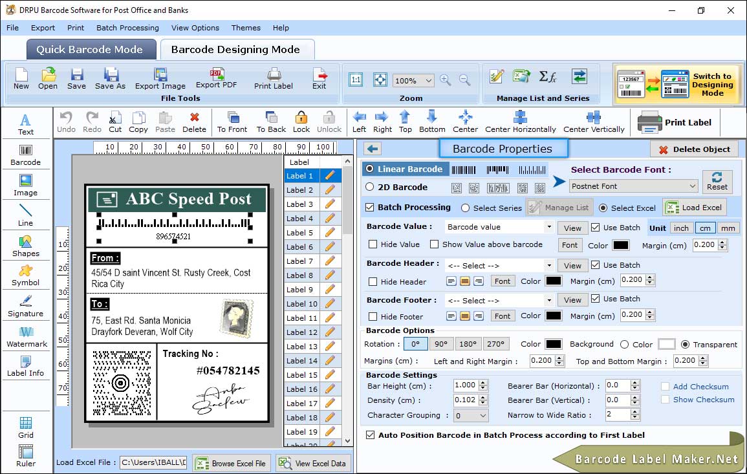
Task: Click the edit pencil for Label 5
Action: (330, 233)
